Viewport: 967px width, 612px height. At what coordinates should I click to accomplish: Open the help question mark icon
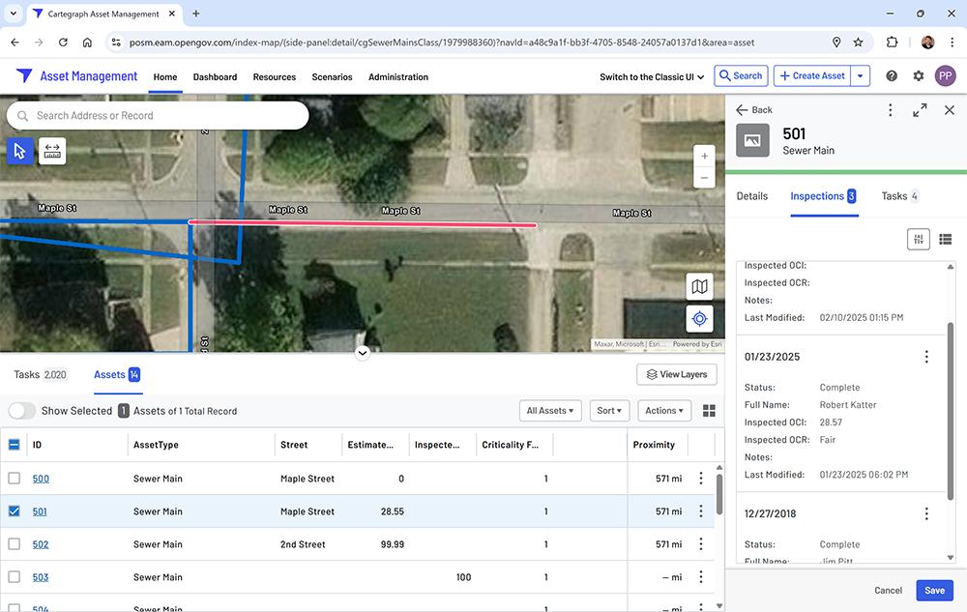tap(892, 75)
